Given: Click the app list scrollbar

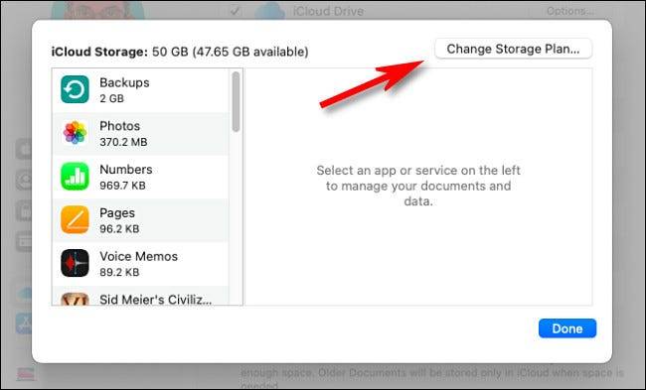Looking at the screenshot, I should coord(236,101).
